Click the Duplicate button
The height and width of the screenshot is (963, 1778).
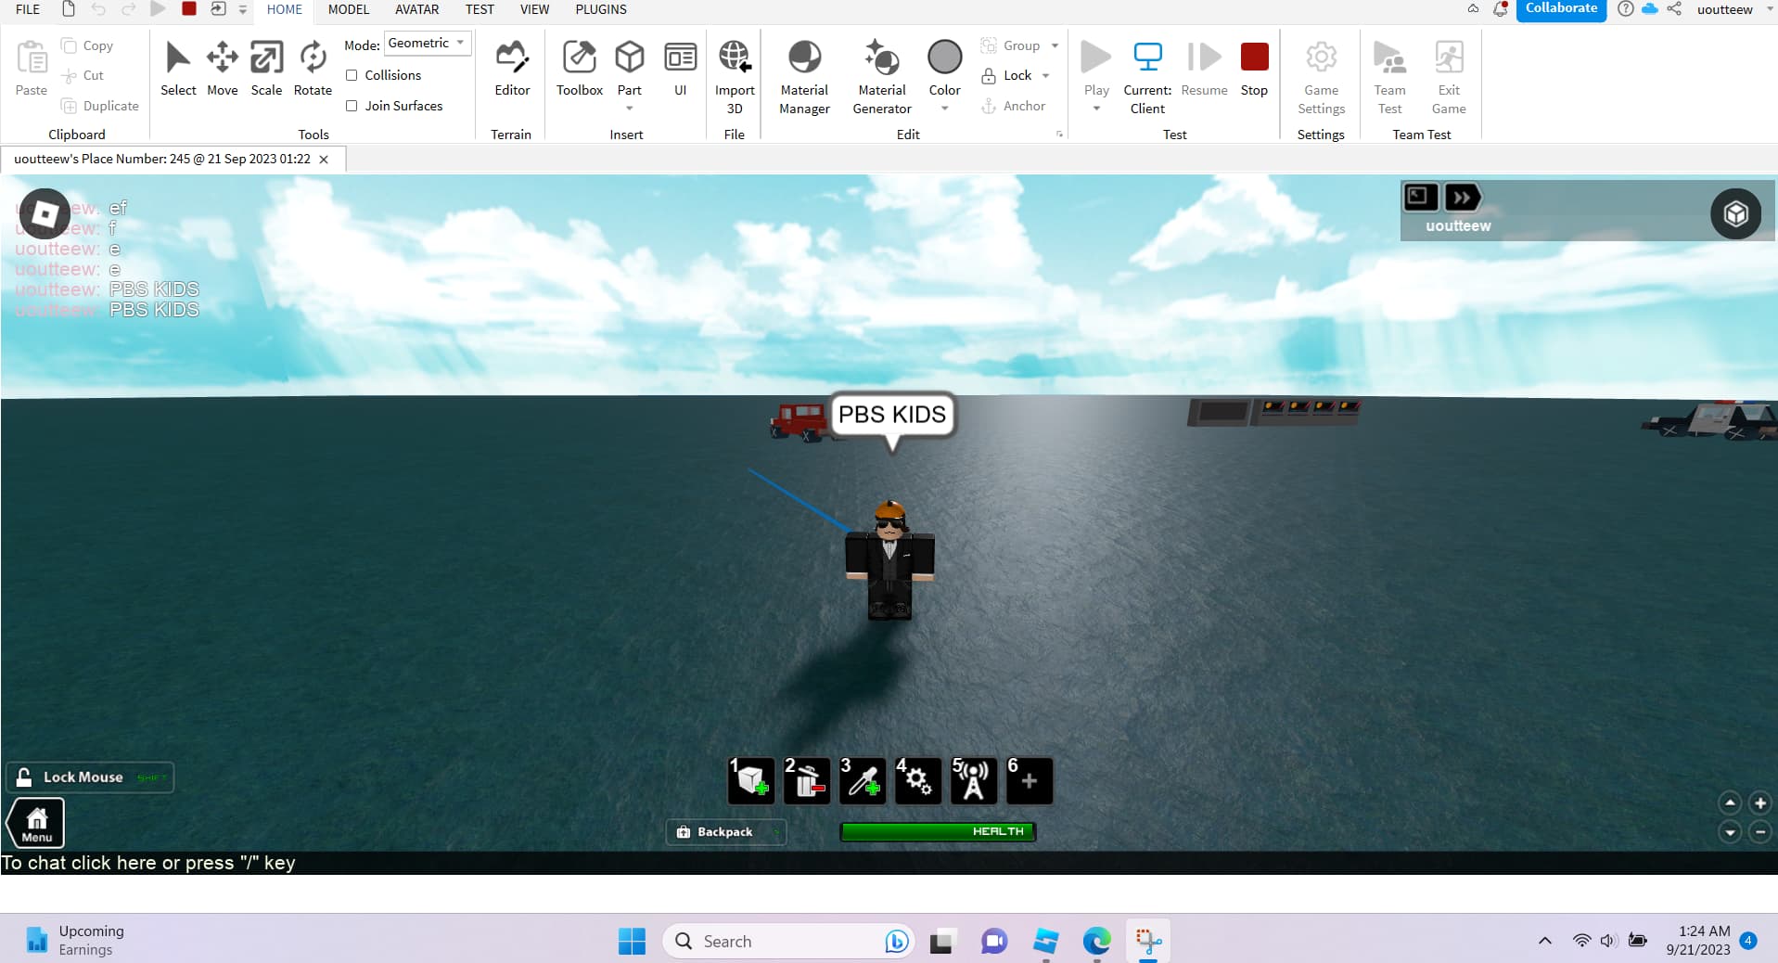[x=100, y=106]
